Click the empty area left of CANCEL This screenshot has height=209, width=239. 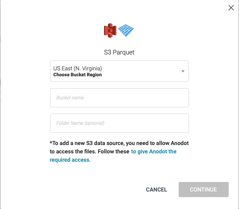click(96, 190)
